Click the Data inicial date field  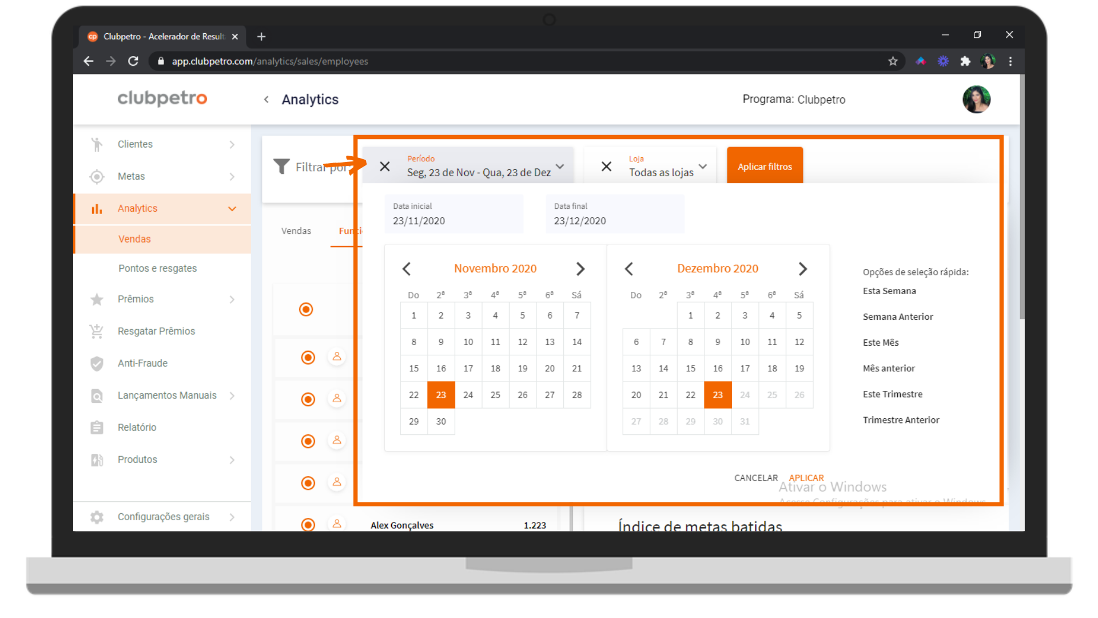454,215
